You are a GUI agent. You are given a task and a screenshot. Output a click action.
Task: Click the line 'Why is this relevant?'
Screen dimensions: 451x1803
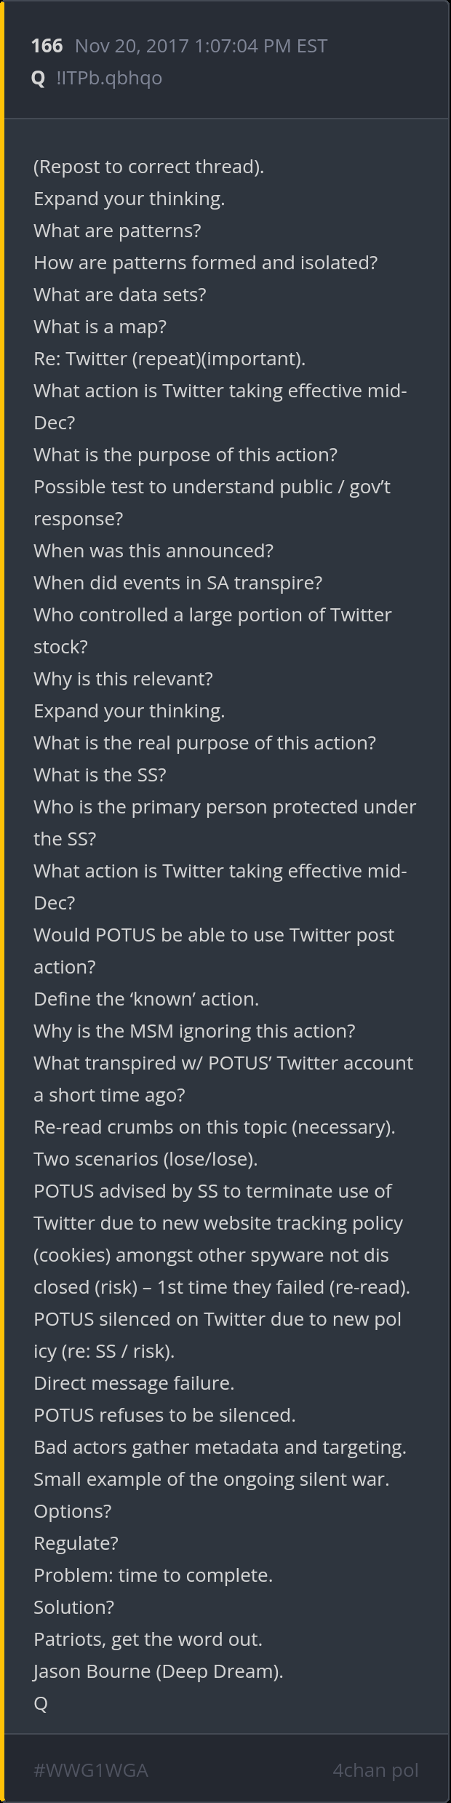click(123, 679)
